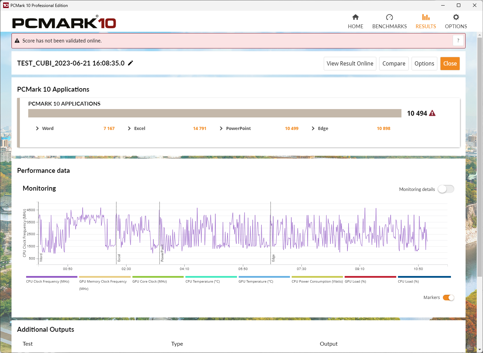Click the Results bar chart icon
Image resolution: width=483 pixels, height=353 pixels.
click(426, 17)
